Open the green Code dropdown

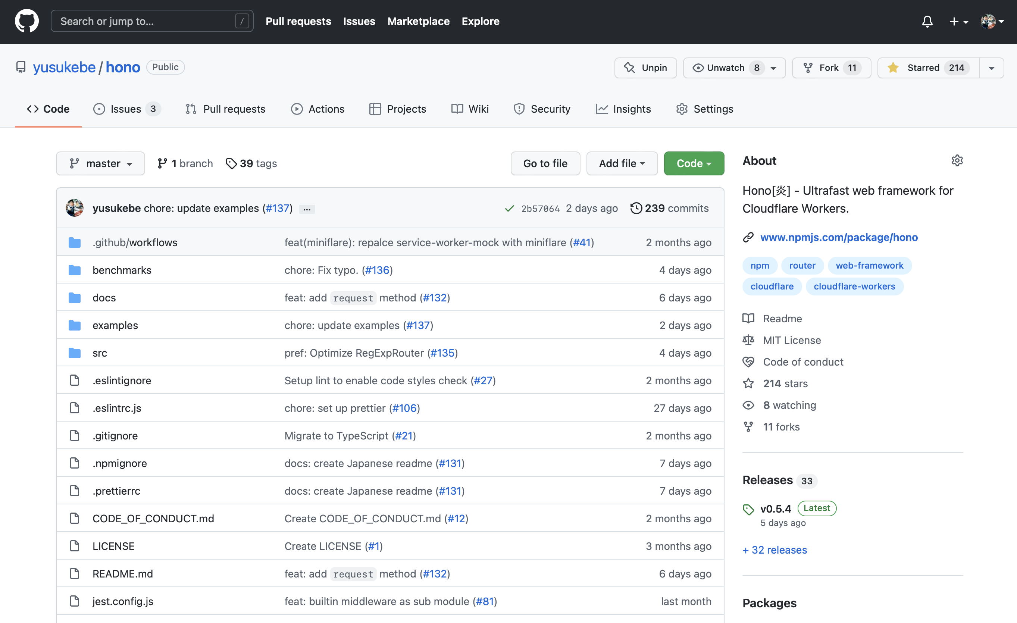click(694, 163)
